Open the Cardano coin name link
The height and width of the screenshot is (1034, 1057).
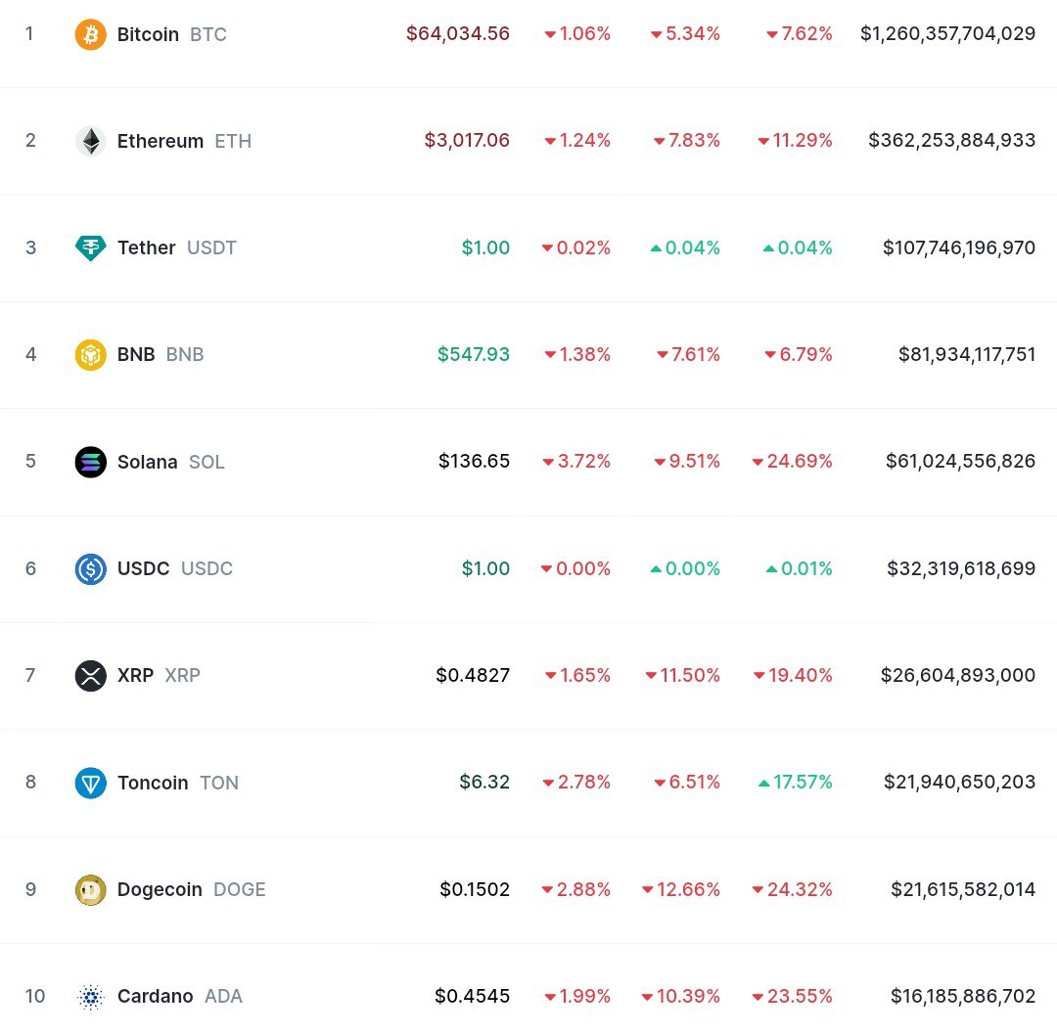155,996
